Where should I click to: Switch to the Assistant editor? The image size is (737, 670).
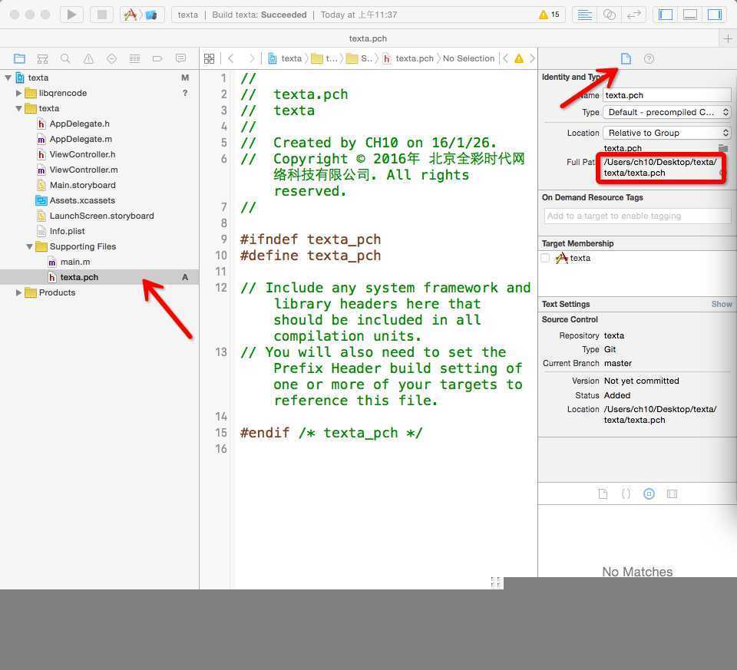click(609, 15)
